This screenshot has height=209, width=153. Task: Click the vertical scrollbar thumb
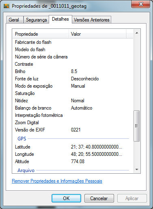pos(137,126)
